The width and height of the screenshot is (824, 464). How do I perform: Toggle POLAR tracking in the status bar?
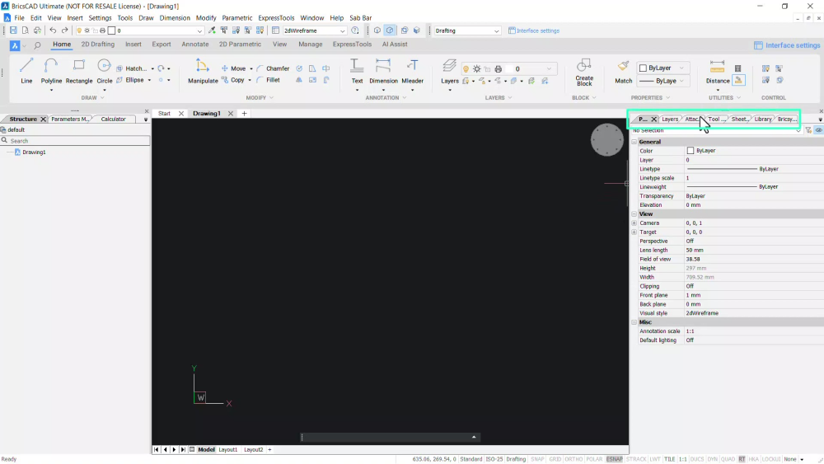[594, 459]
